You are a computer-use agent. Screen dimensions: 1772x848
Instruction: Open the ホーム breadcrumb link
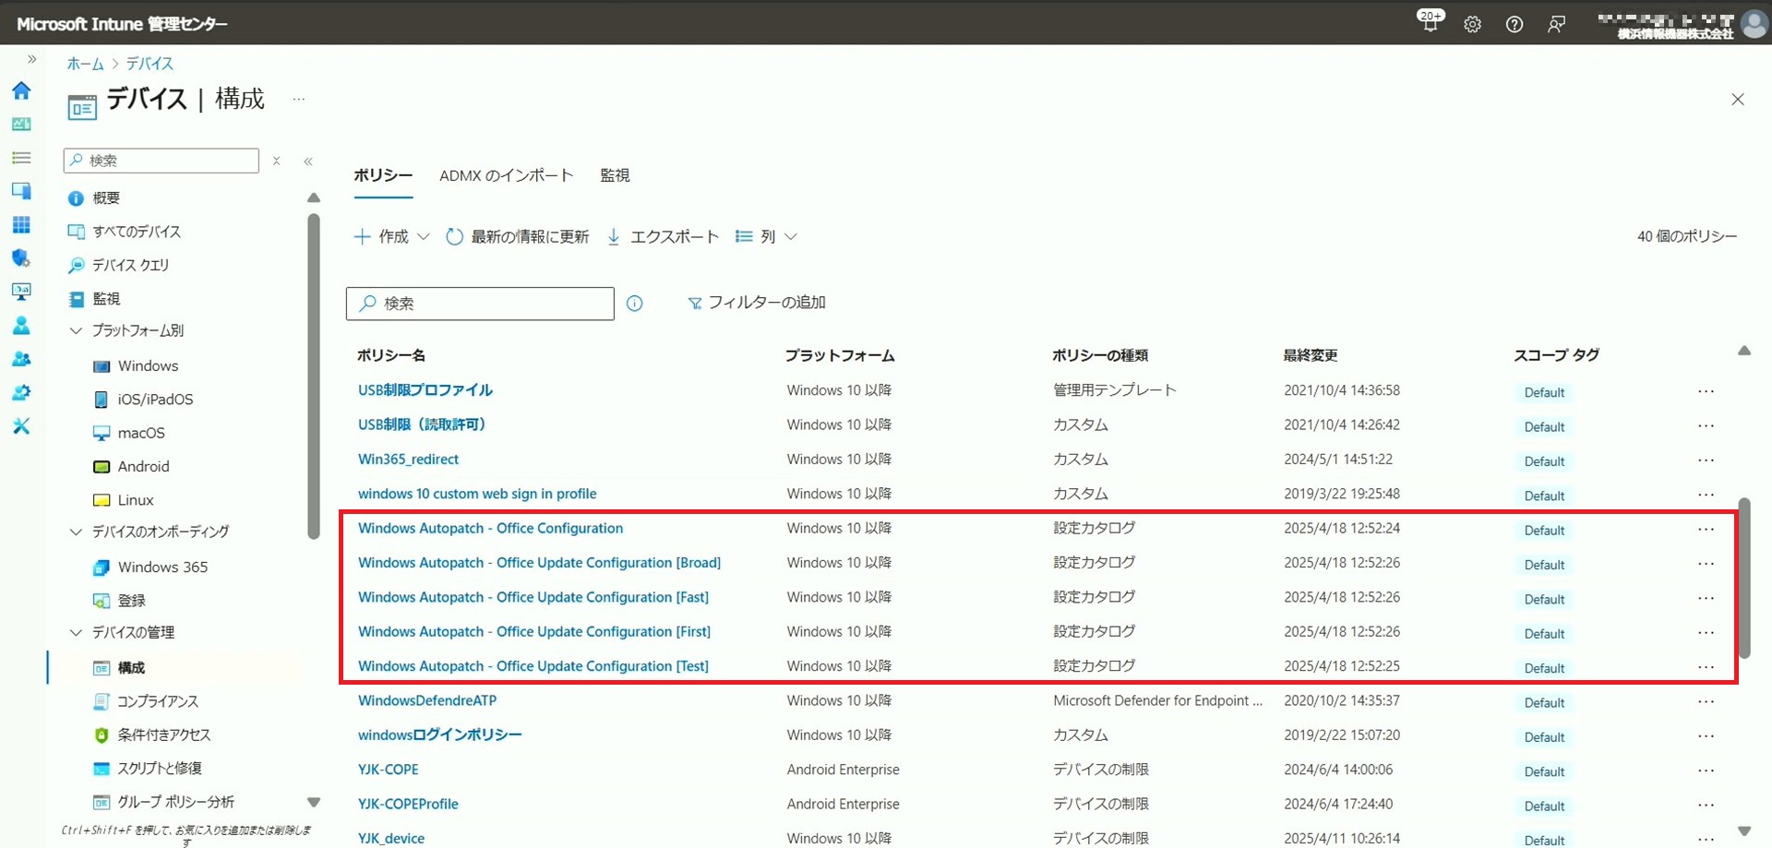(85, 64)
